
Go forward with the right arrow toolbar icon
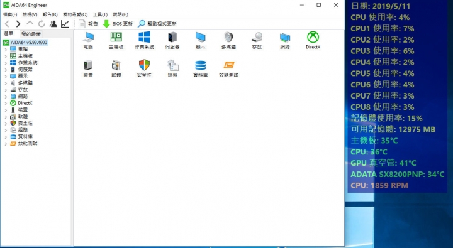point(18,24)
